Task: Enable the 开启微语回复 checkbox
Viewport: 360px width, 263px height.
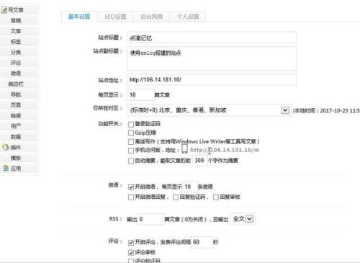Action: pos(131,197)
